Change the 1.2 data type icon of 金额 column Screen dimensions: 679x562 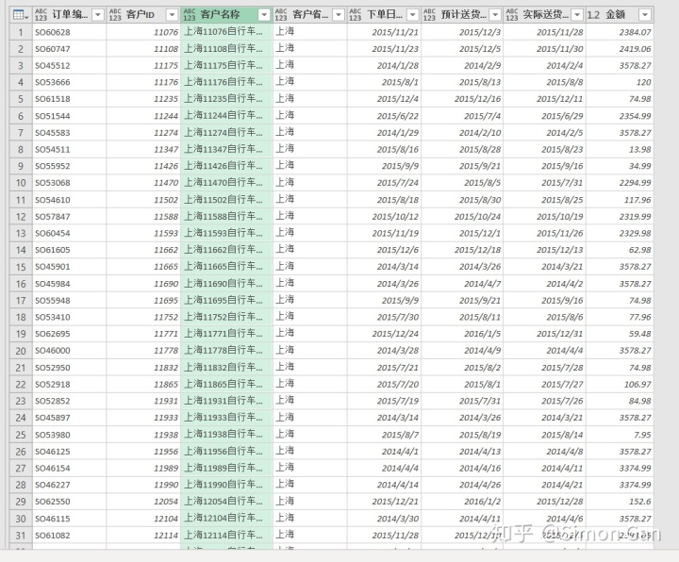pos(593,15)
